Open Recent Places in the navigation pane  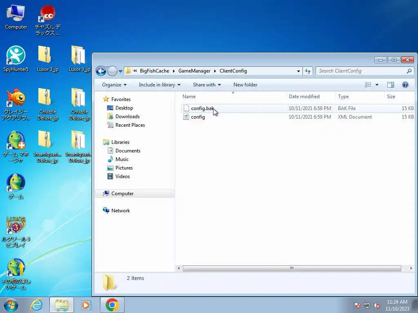click(130, 125)
